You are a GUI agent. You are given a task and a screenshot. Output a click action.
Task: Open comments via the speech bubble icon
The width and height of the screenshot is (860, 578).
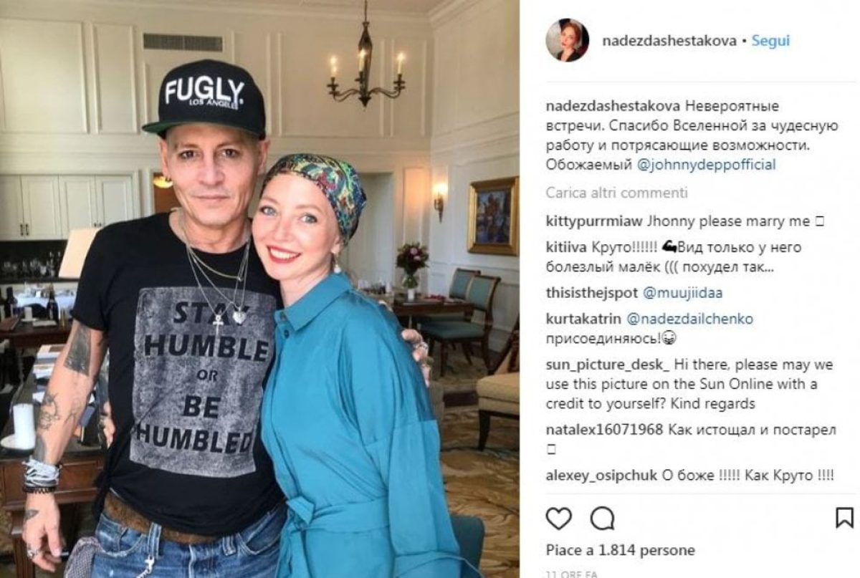(x=602, y=517)
